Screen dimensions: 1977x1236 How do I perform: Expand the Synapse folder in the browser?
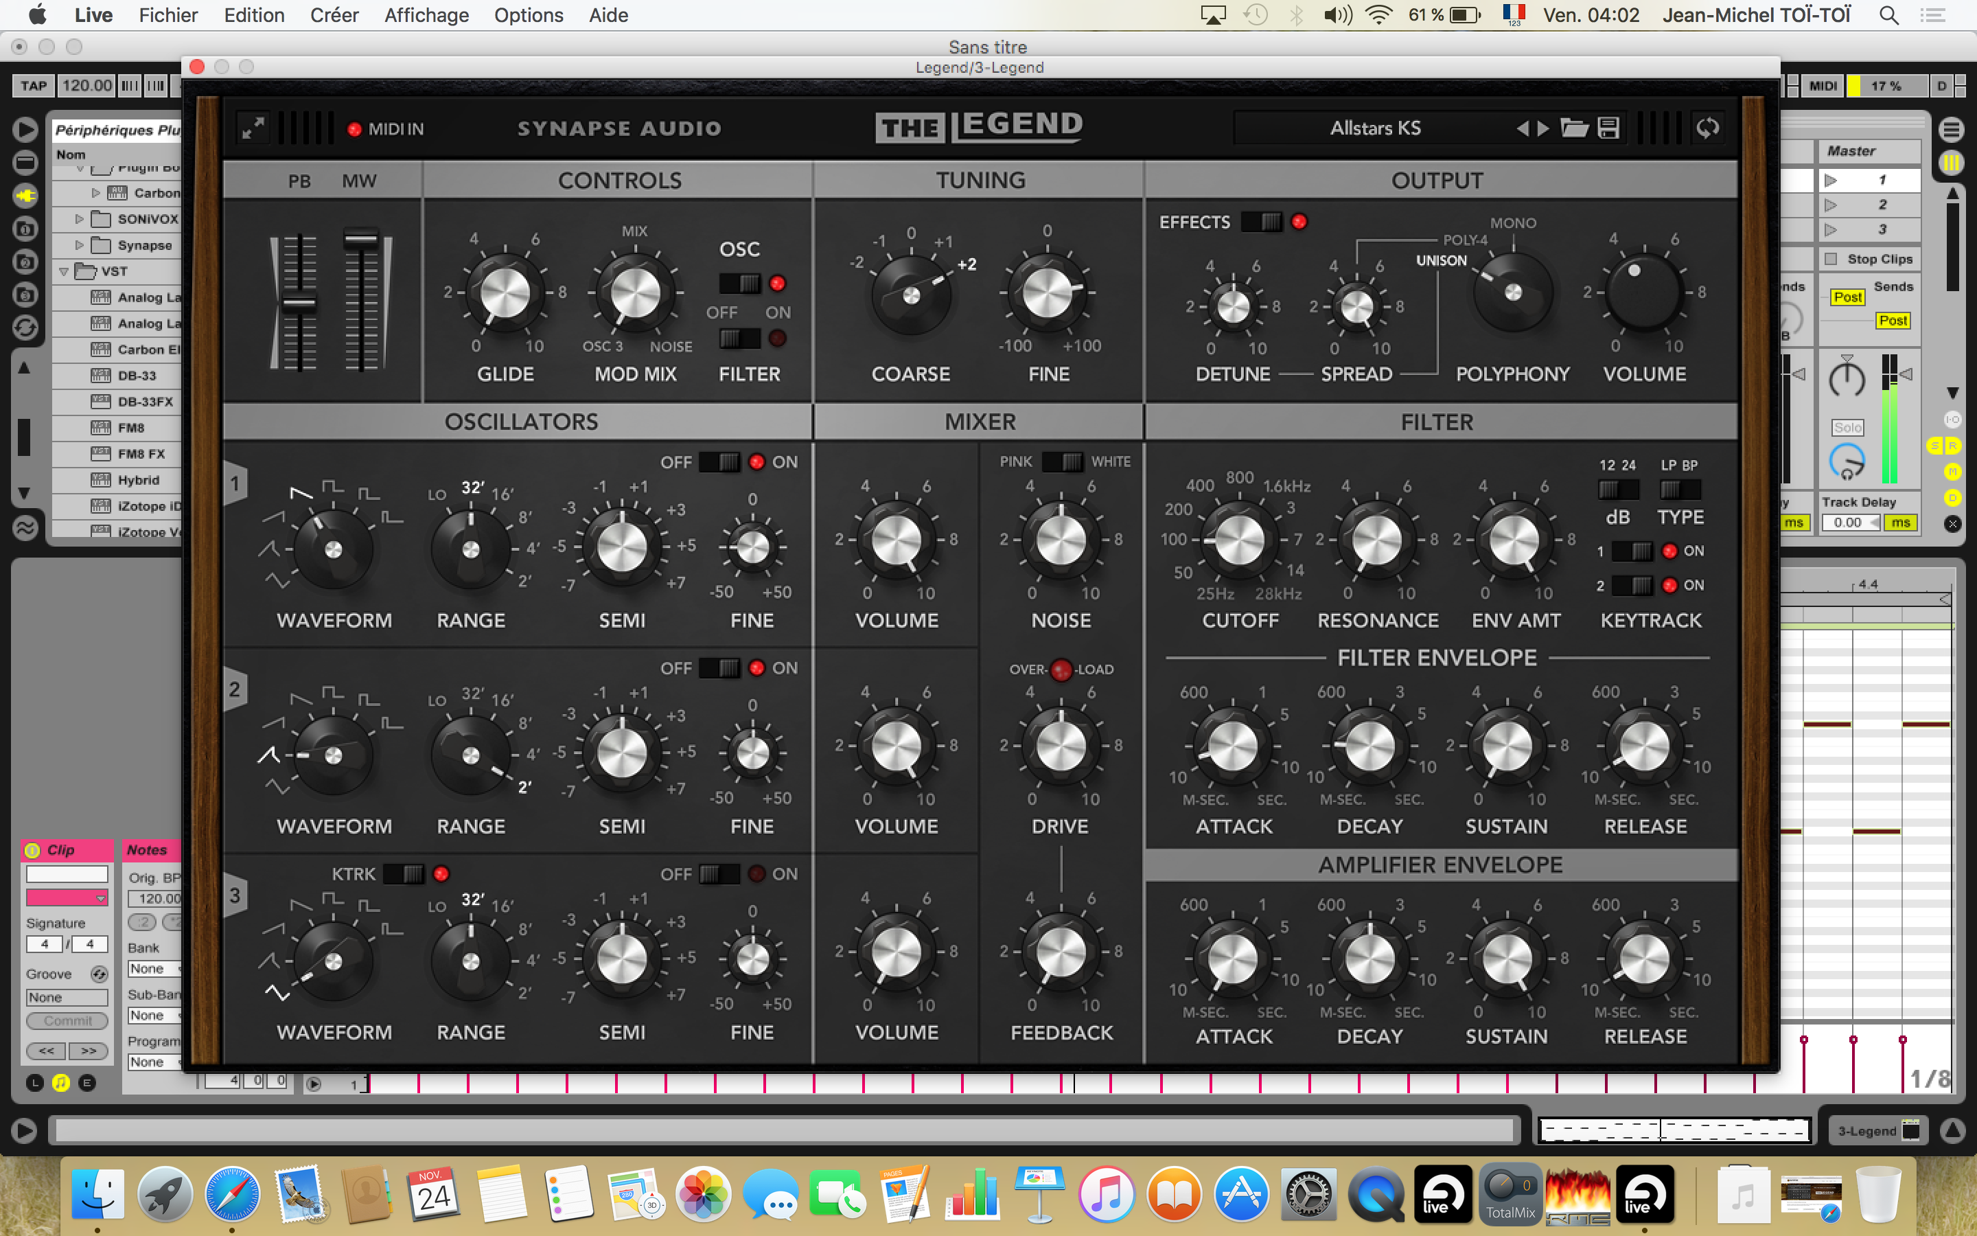tap(78, 244)
